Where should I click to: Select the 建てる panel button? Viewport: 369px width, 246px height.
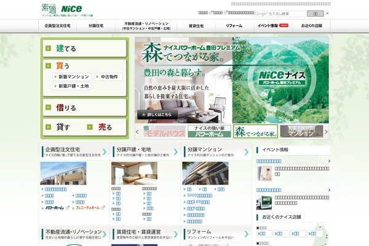point(85,49)
